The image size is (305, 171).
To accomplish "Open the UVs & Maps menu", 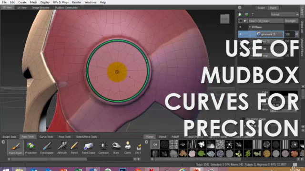I will coord(61,2).
